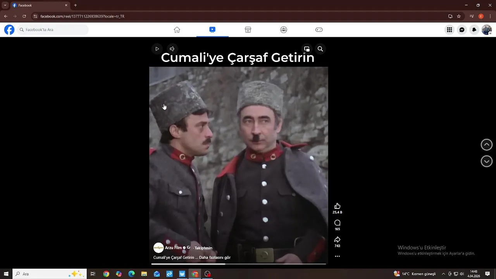Viewport: 496px width, 279px height.
Task: Open Chrome three-dot menu
Action: tap(490, 16)
